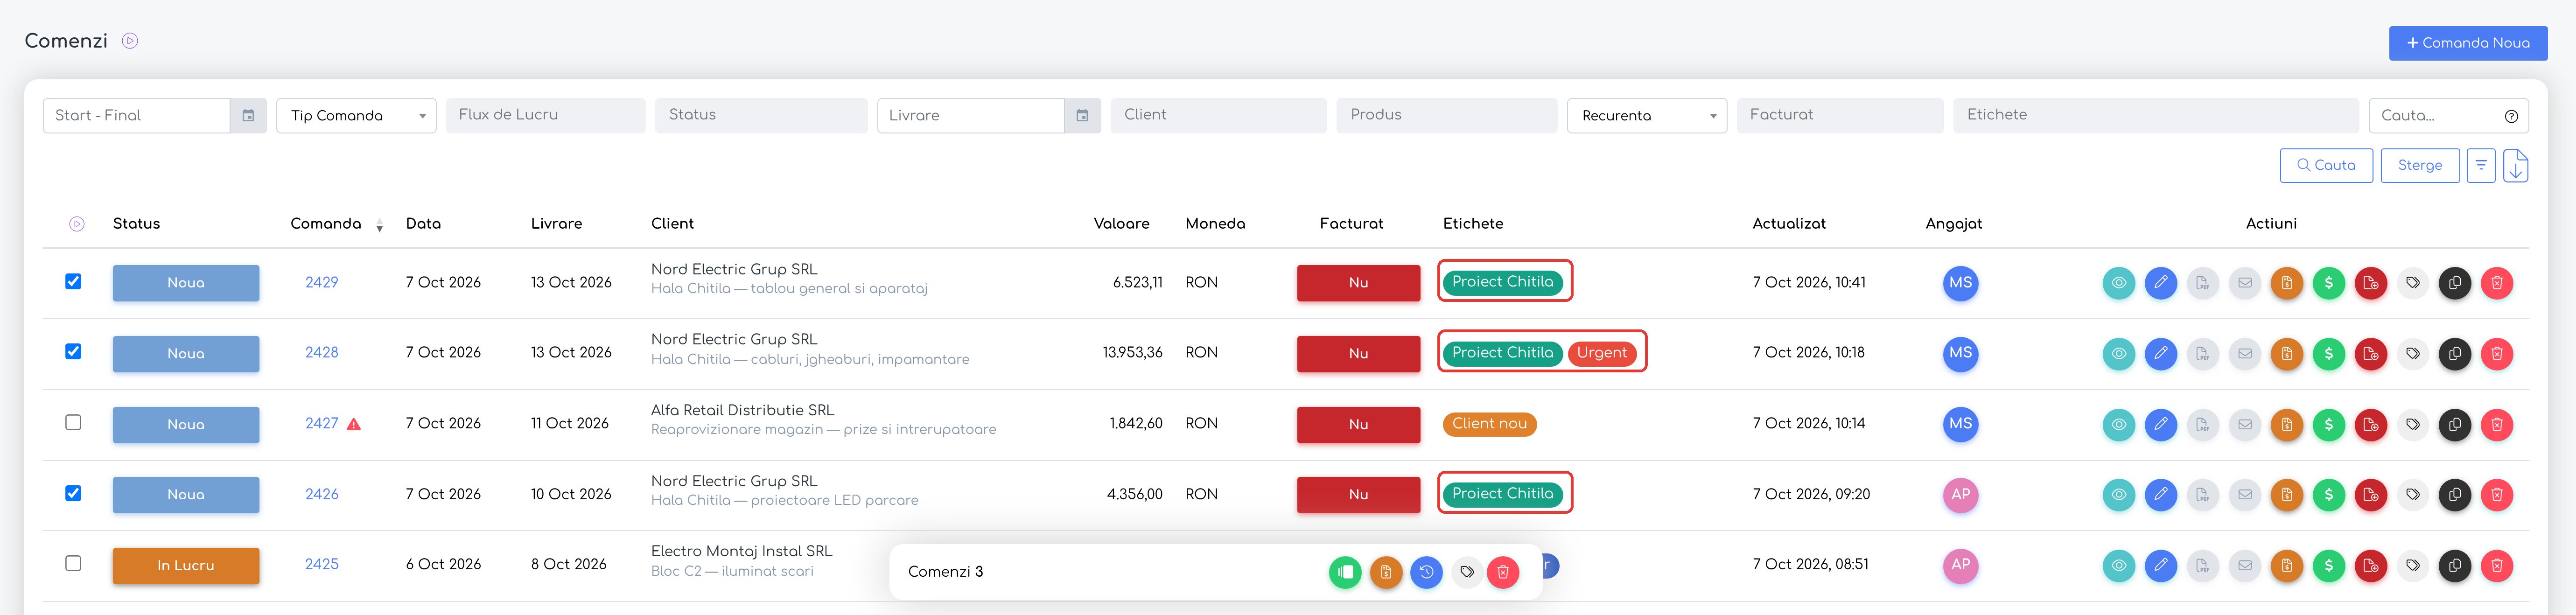The width and height of the screenshot is (2576, 615).
Task: Open Start - Final date calendar
Action: (x=248, y=116)
